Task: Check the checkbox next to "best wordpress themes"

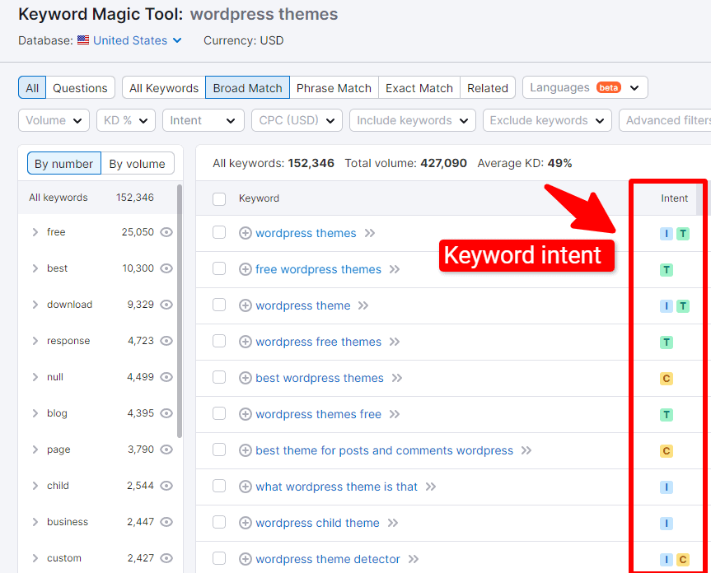Action: (x=218, y=378)
